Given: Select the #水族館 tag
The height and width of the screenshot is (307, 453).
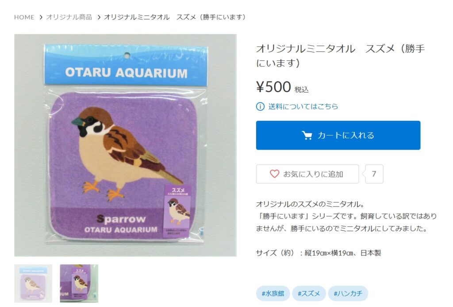Looking at the screenshot, I should (273, 293).
